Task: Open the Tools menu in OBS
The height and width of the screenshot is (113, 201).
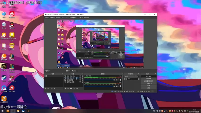Action: point(81,17)
